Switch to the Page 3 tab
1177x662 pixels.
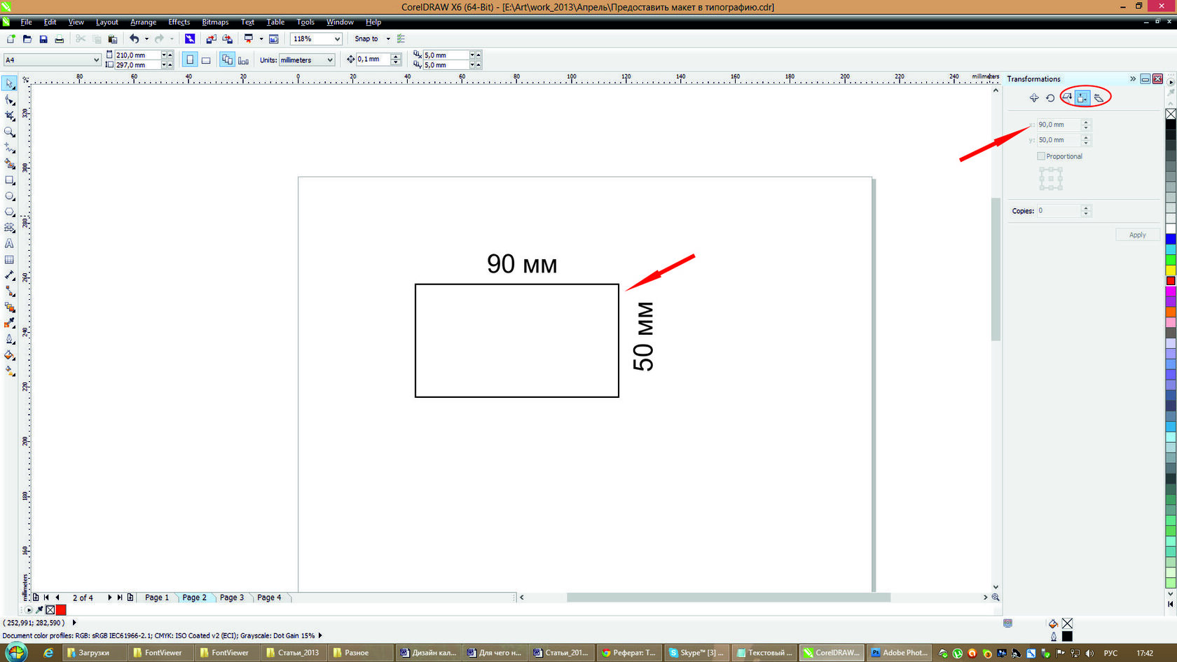[232, 598]
